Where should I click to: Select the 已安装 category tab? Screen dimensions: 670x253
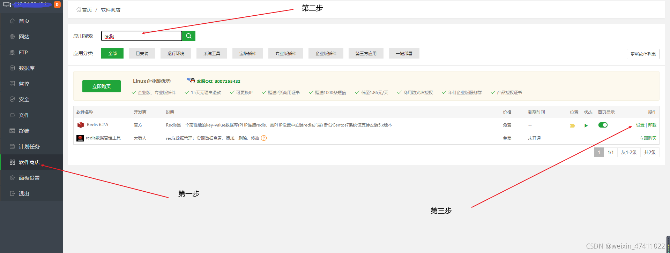click(142, 53)
